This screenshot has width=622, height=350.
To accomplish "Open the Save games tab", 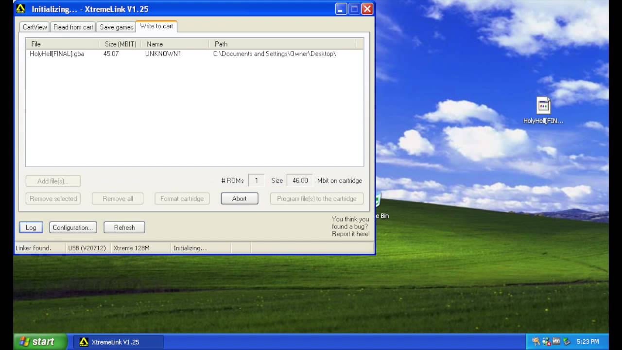I will coord(116,27).
